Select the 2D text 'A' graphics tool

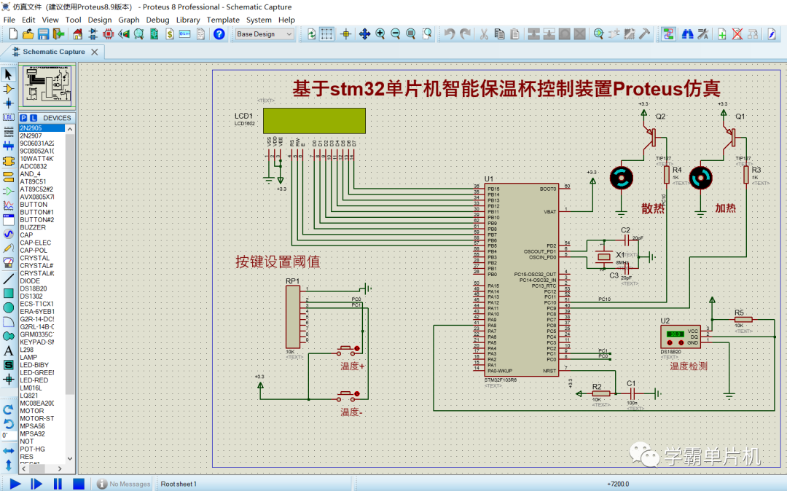[9, 350]
